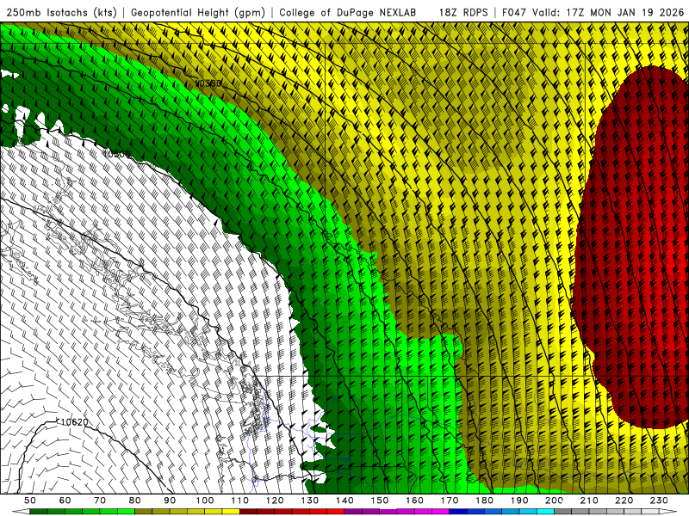Screen dimensions: 689x516
Task: Select the 'F047' forecast hour label
Action: coord(513,12)
